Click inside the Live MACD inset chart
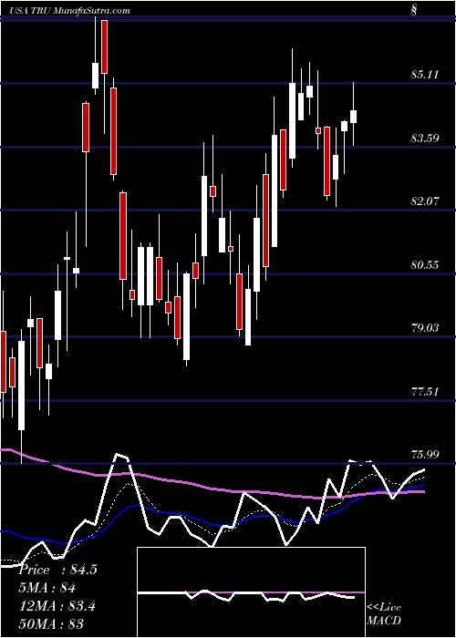The image size is (456, 638). 251,592
